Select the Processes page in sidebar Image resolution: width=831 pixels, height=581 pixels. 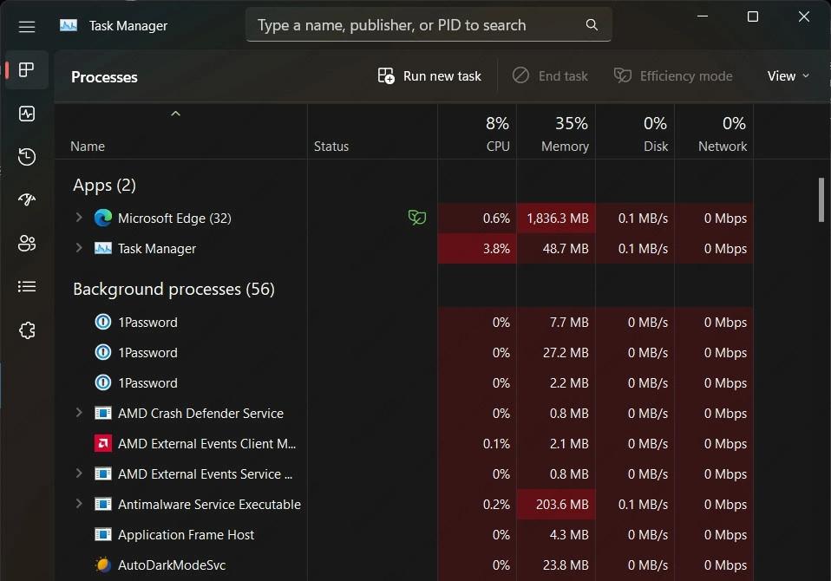pos(27,70)
